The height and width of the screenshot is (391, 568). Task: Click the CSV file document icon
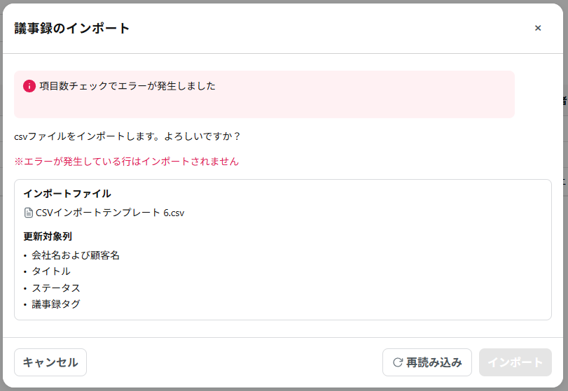pos(29,213)
